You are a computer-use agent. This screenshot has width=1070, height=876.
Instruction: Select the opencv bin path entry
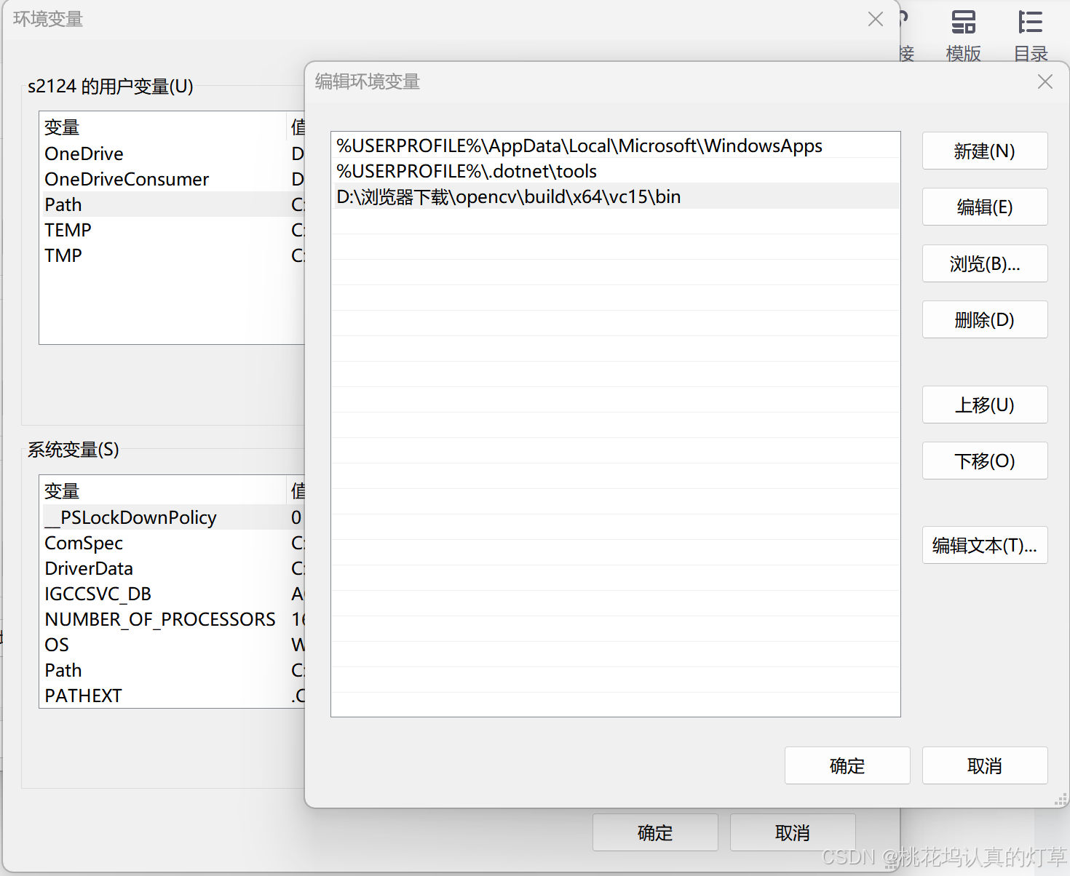[x=508, y=196]
